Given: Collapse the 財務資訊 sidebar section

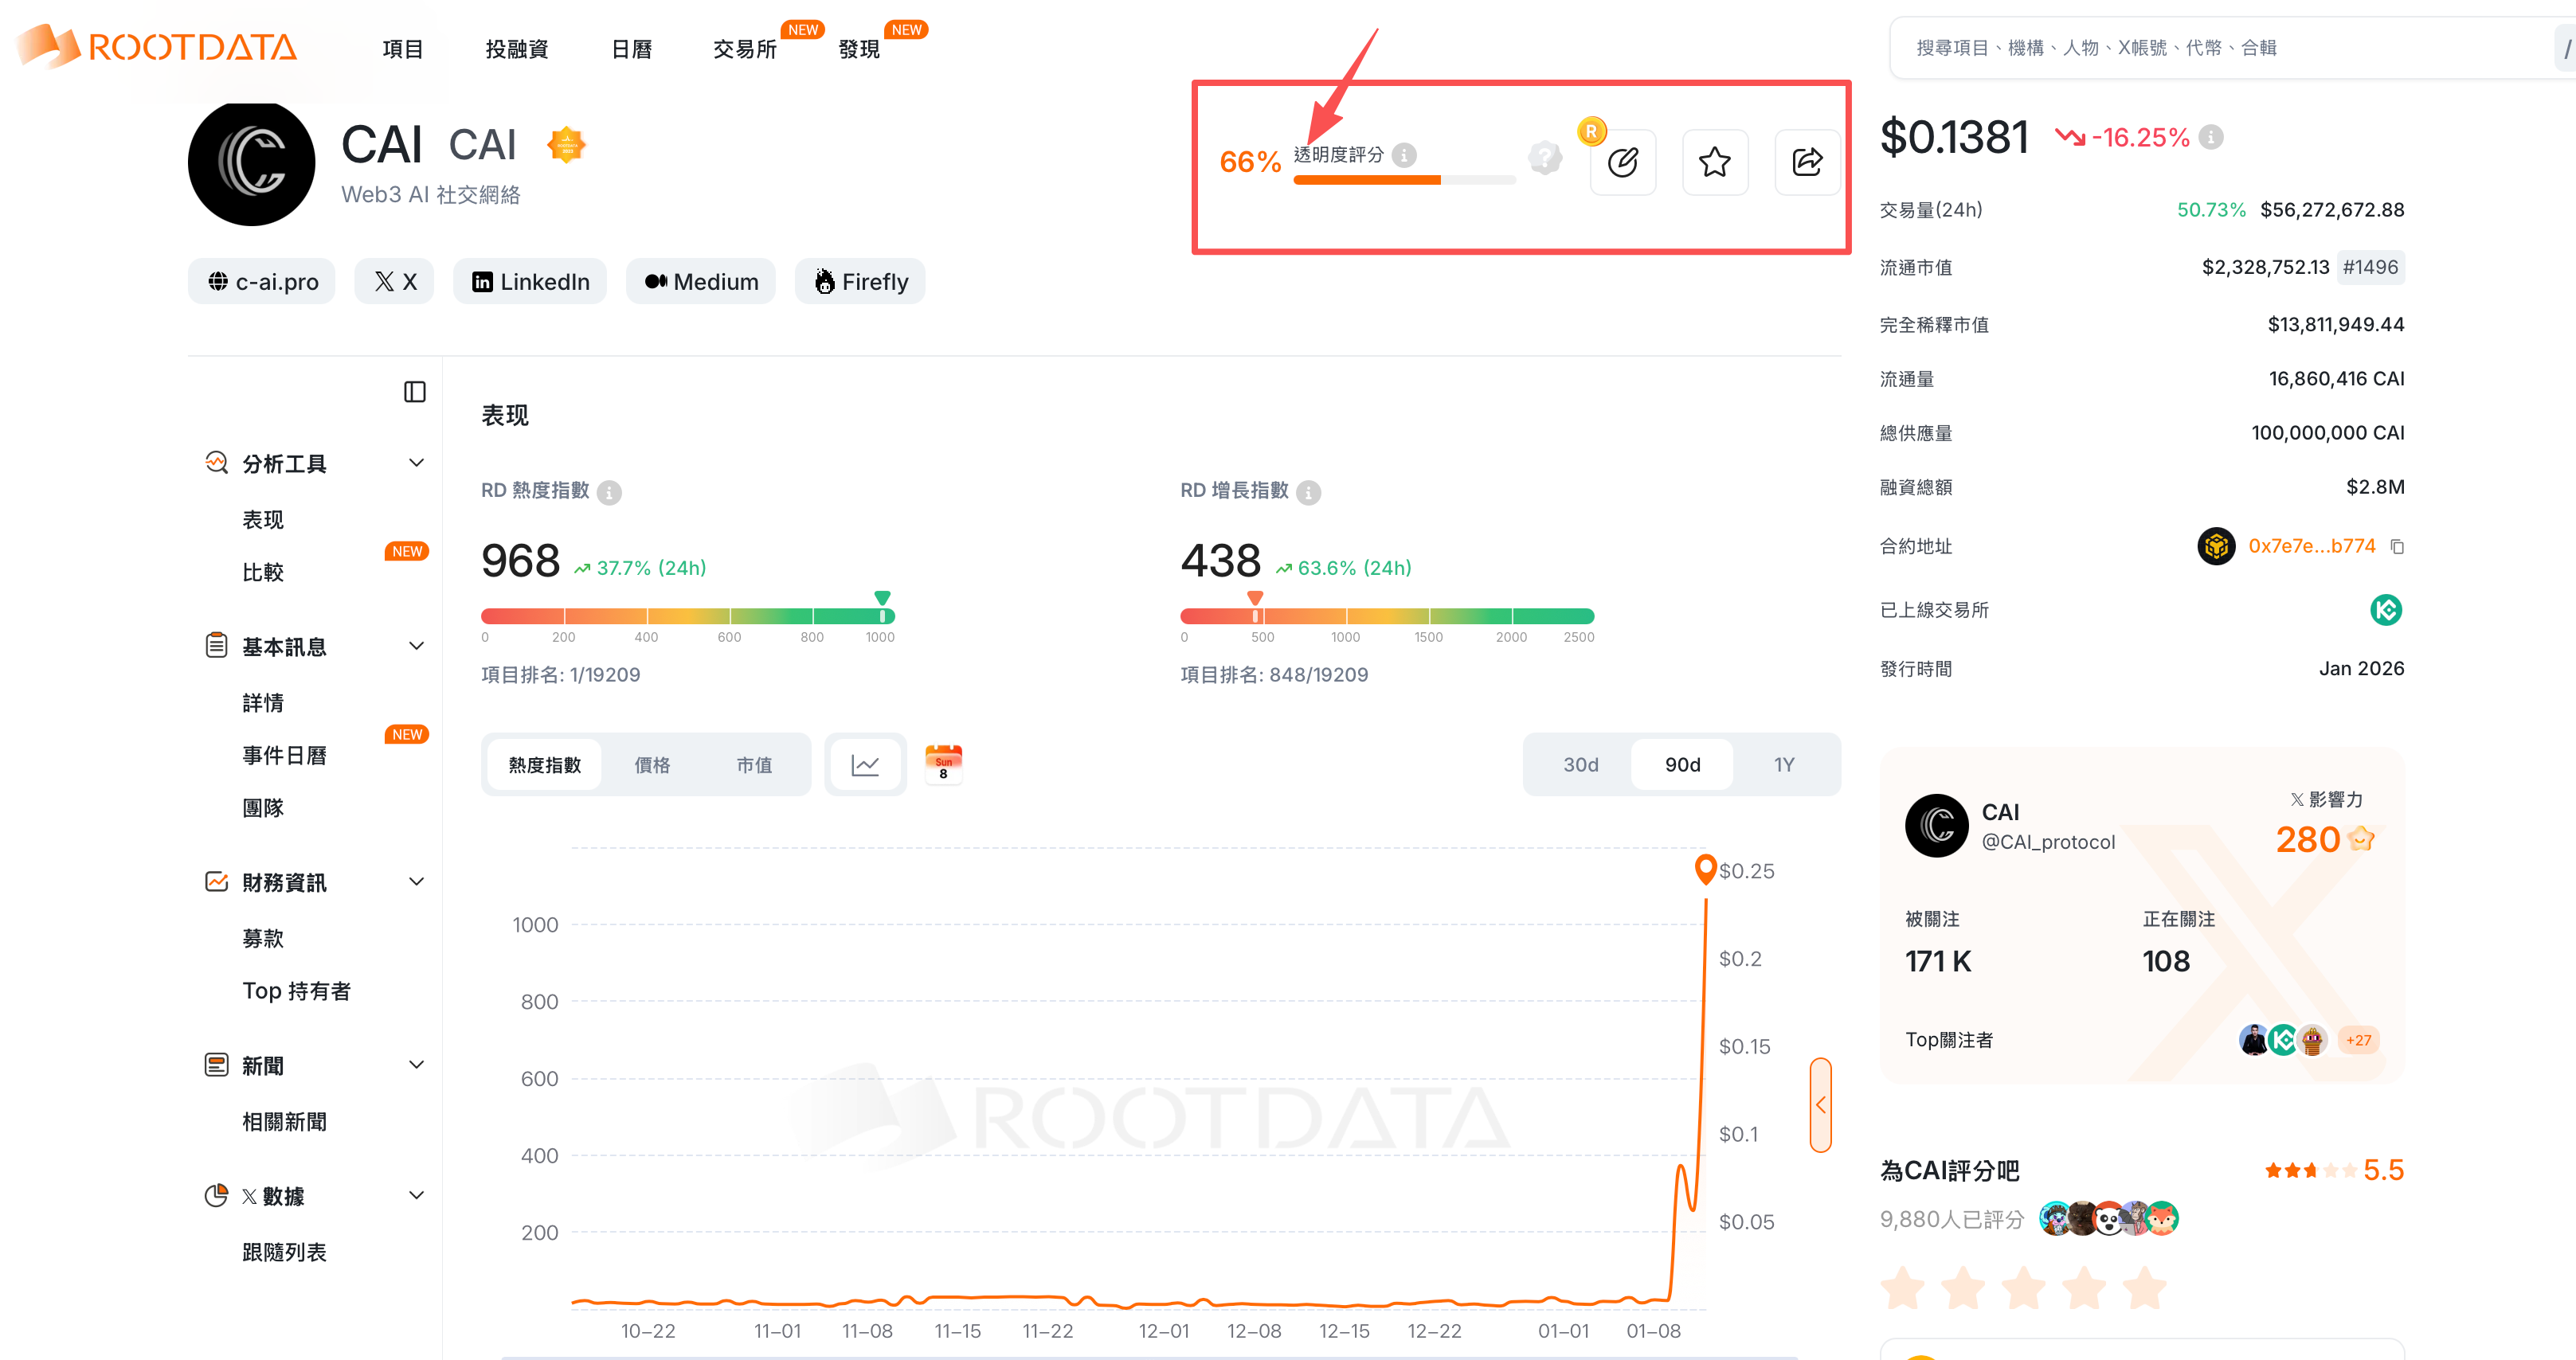Looking at the screenshot, I should [x=416, y=882].
